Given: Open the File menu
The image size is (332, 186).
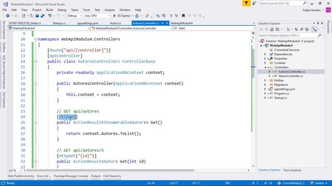Looking at the screenshot, I should coord(5,10).
